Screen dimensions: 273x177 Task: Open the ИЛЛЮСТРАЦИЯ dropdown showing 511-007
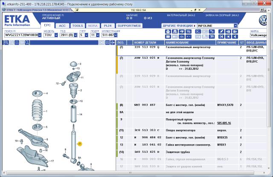(116, 35)
